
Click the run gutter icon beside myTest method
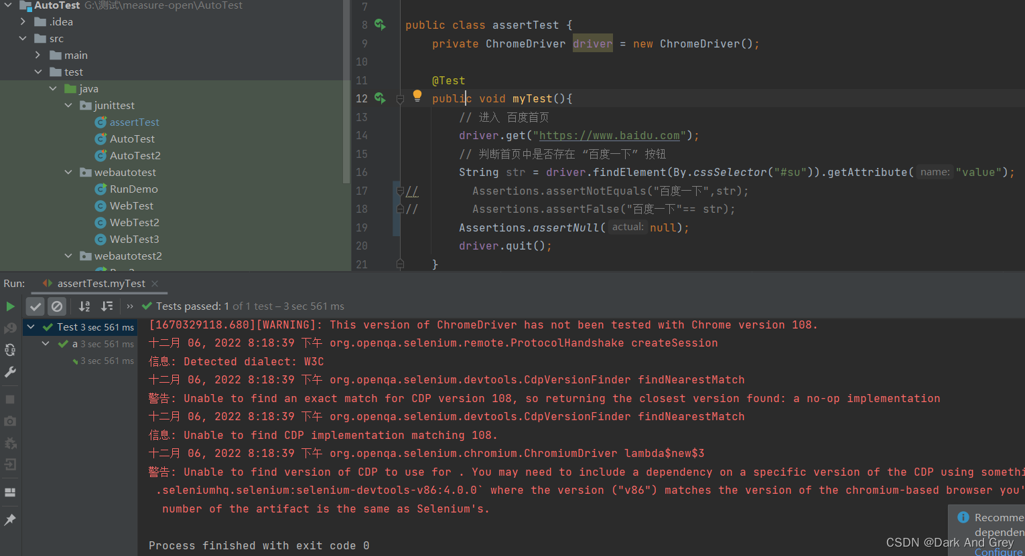(x=380, y=98)
